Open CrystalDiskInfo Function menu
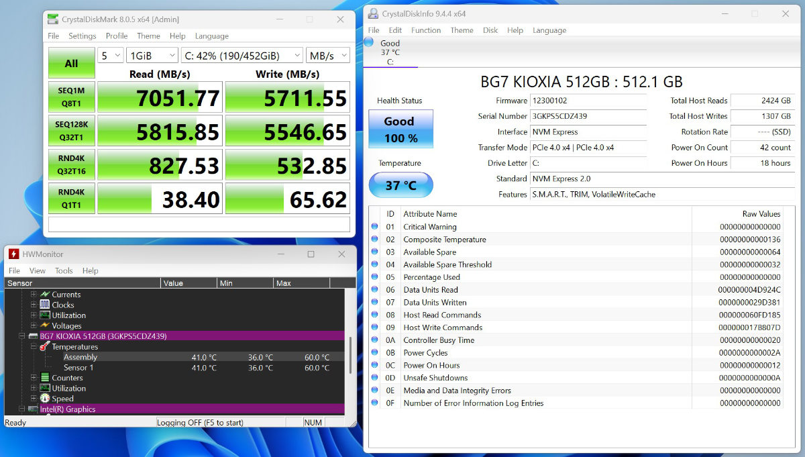 pyautogui.click(x=426, y=30)
